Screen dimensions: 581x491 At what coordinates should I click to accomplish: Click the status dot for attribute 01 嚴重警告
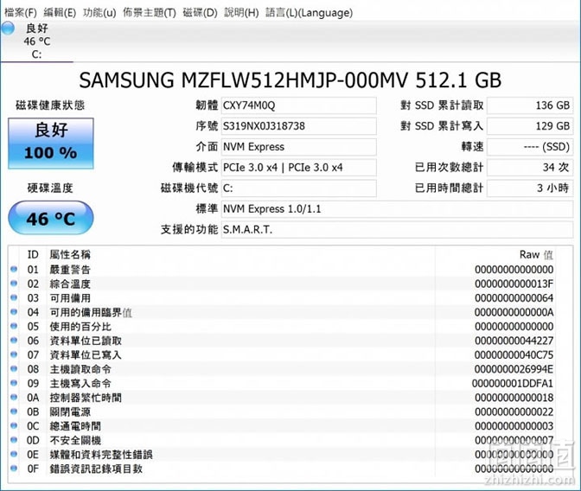click(14, 270)
